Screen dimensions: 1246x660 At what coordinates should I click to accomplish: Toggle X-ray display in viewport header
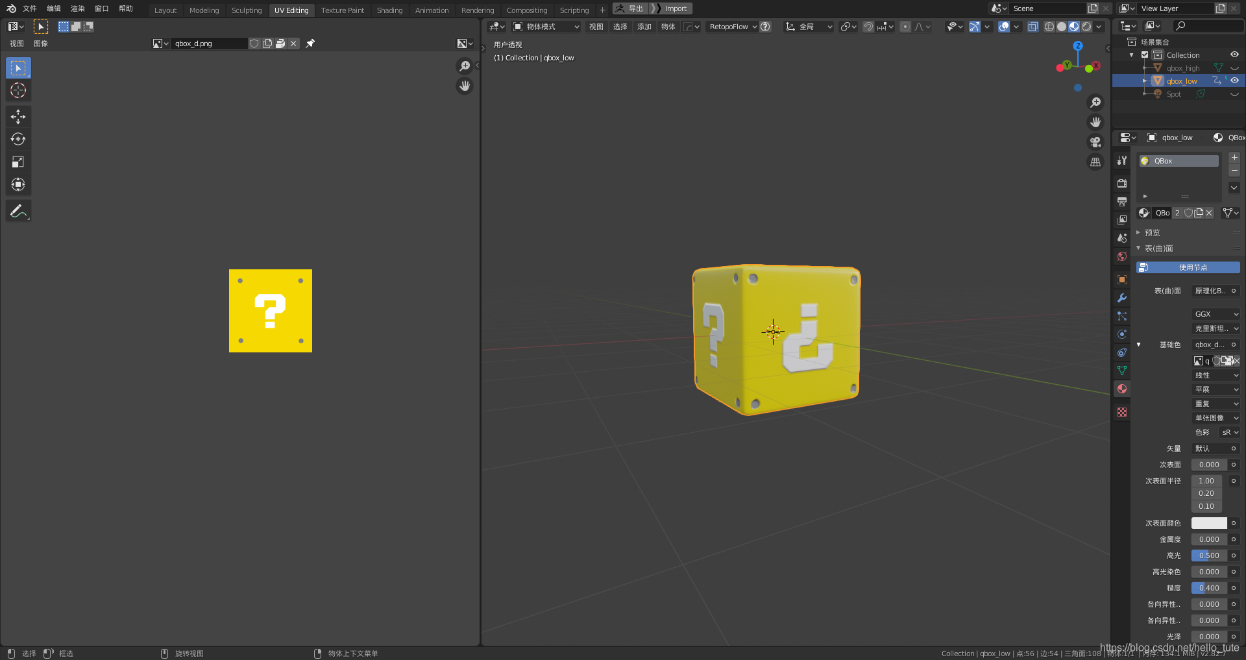click(1032, 27)
